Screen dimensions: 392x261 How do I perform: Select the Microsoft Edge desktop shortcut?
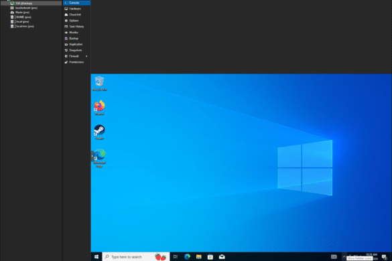point(99,159)
